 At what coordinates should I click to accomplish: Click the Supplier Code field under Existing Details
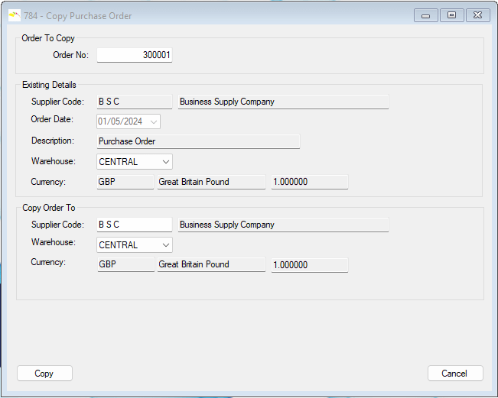pyautogui.click(x=134, y=102)
